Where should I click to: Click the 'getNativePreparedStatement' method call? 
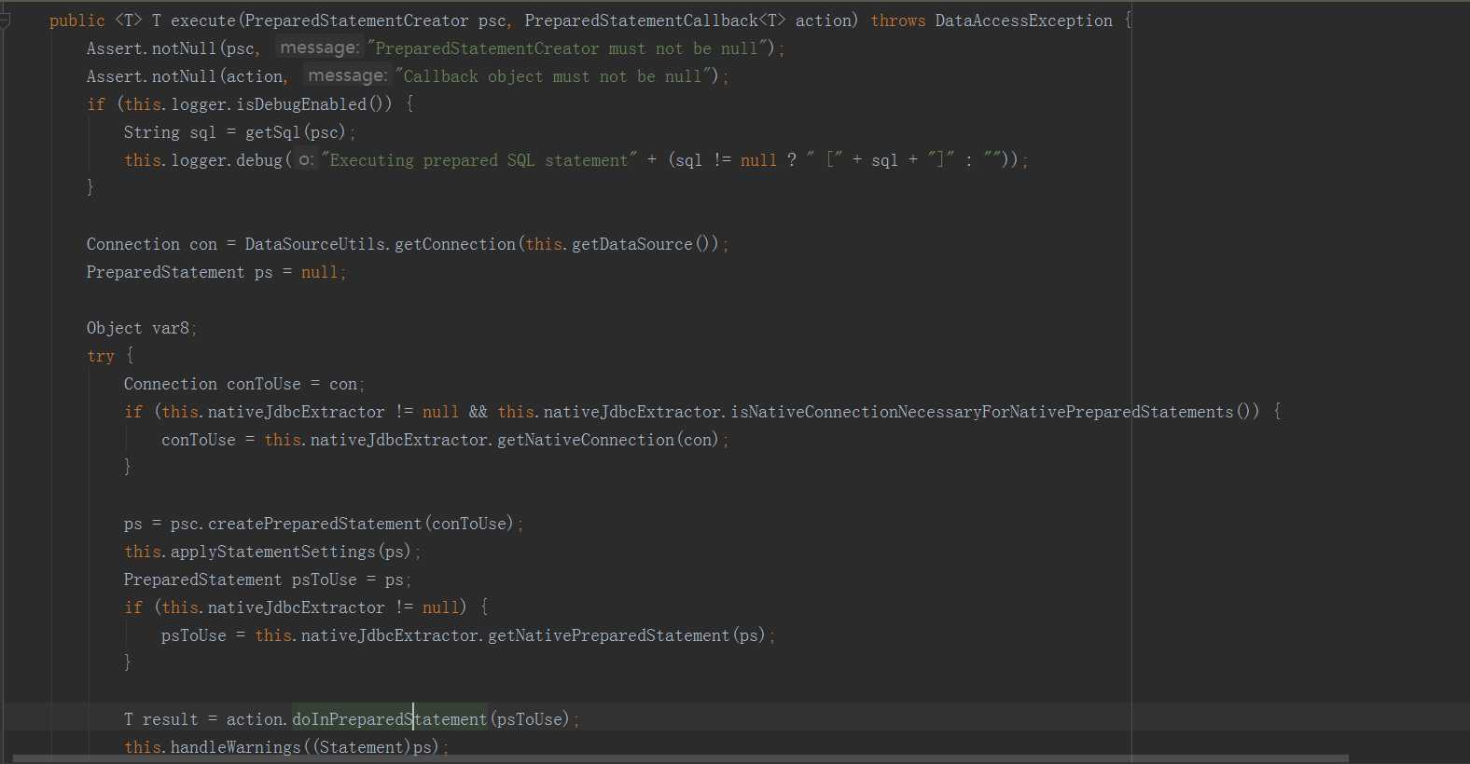tap(609, 635)
